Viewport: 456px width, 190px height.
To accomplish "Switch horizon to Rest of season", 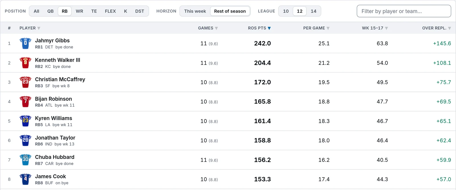I will pos(230,11).
